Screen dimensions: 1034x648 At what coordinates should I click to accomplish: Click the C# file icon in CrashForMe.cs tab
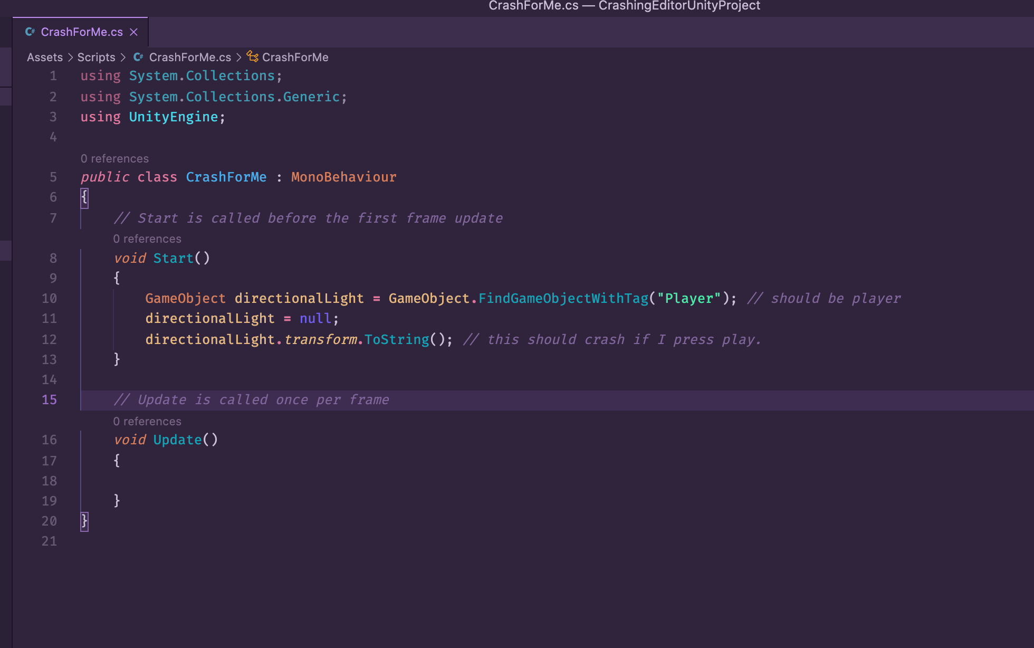pos(30,32)
